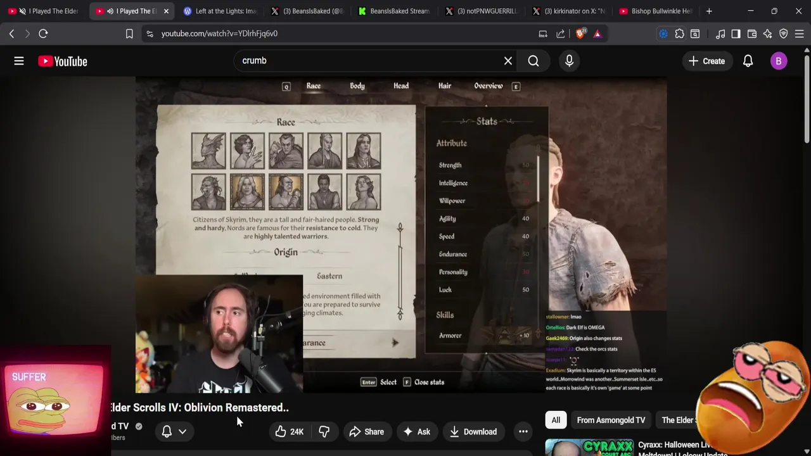Image resolution: width=811 pixels, height=456 pixels.
Task: Close the active YouTube tab
Action: [166, 11]
